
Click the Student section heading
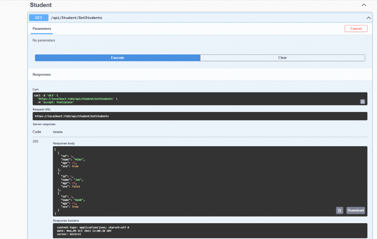40,5
